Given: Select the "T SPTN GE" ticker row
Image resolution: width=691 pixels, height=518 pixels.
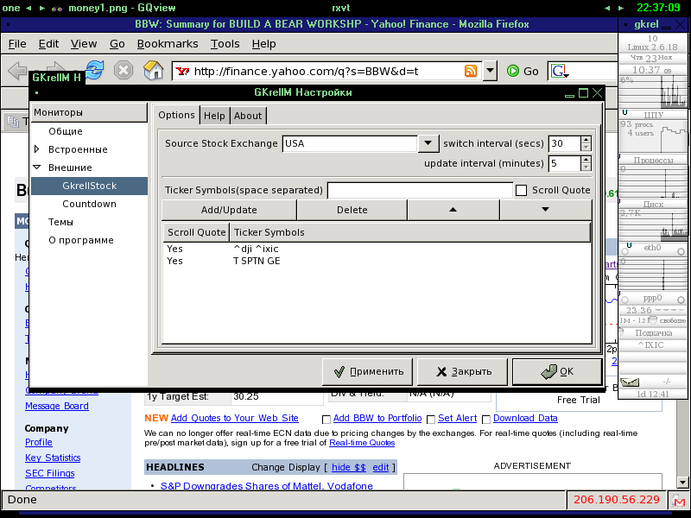Looking at the screenshot, I should [x=377, y=261].
